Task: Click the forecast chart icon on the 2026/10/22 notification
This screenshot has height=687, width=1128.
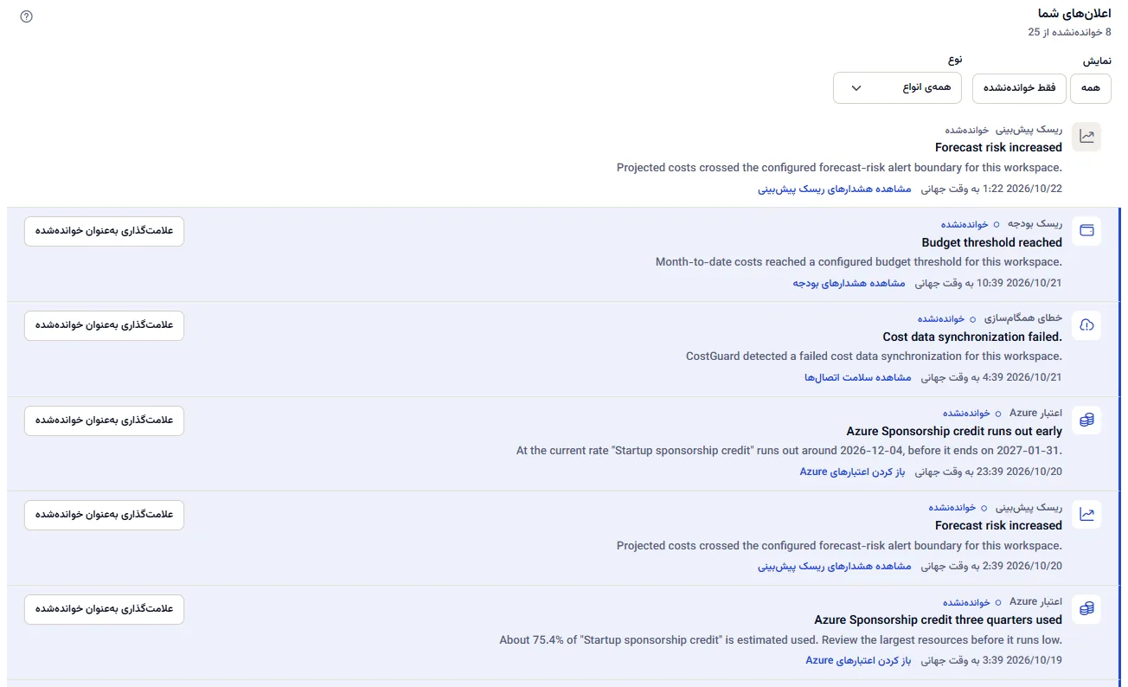Action: point(1086,137)
